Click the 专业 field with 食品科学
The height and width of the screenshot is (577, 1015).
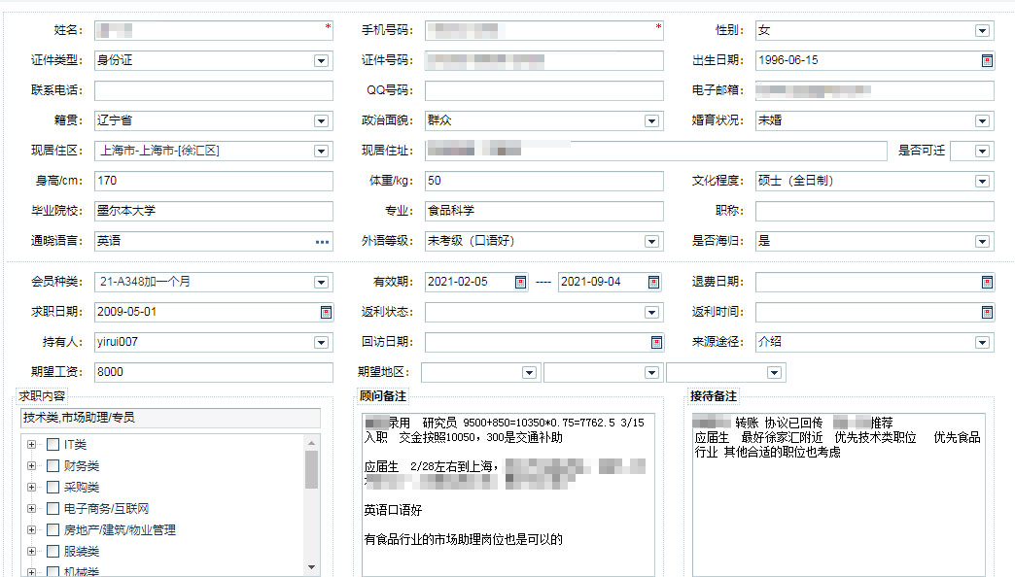(x=544, y=211)
